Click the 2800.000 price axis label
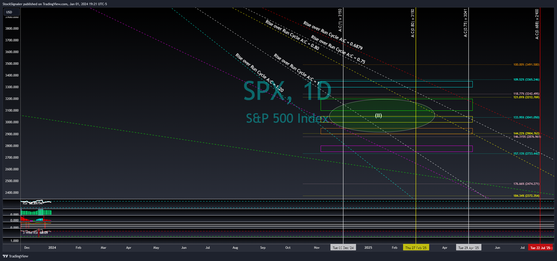The height and width of the screenshot is (261, 557). (12, 146)
